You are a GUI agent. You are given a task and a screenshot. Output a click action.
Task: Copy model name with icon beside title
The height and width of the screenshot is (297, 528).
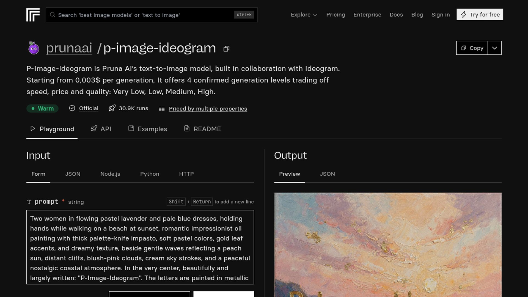pyautogui.click(x=226, y=49)
